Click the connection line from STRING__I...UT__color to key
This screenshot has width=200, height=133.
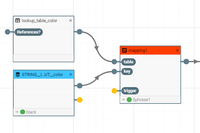pyautogui.click(x=97, y=78)
